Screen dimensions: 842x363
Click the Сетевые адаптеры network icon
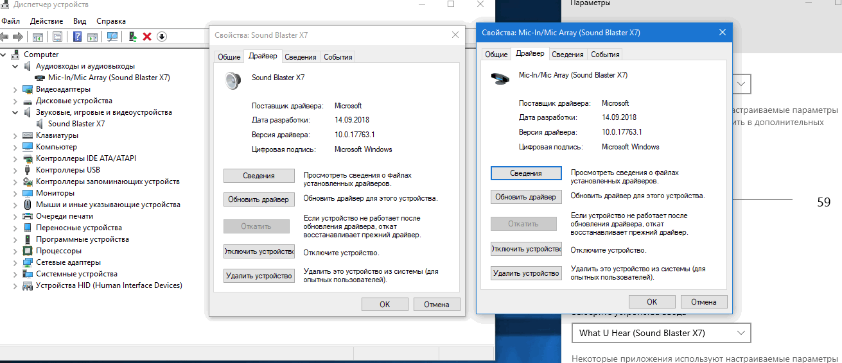[x=28, y=262]
